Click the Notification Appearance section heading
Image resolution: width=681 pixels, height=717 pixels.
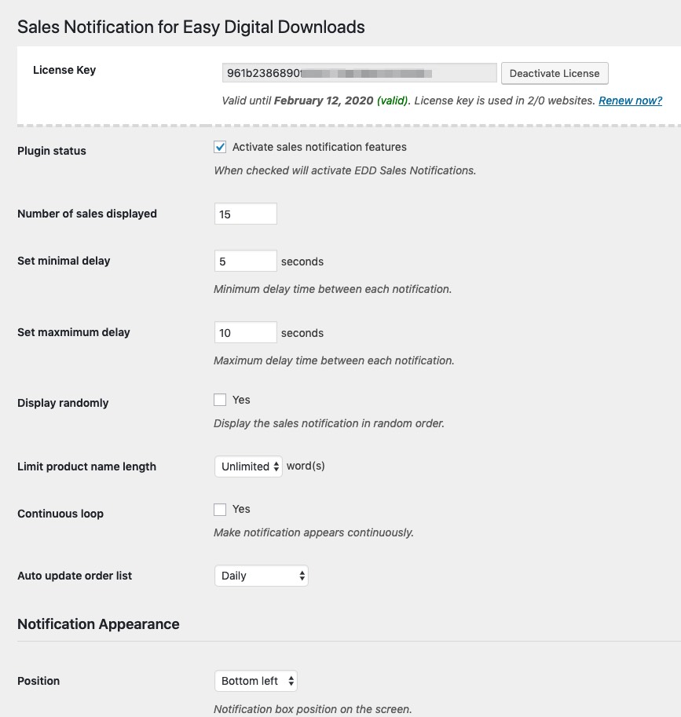coord(98,624)
